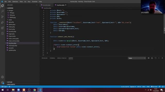The height and width of the screenshot is (92, 165).
Task: Open the notifications bell in status bar
Action: coord(163,87)
